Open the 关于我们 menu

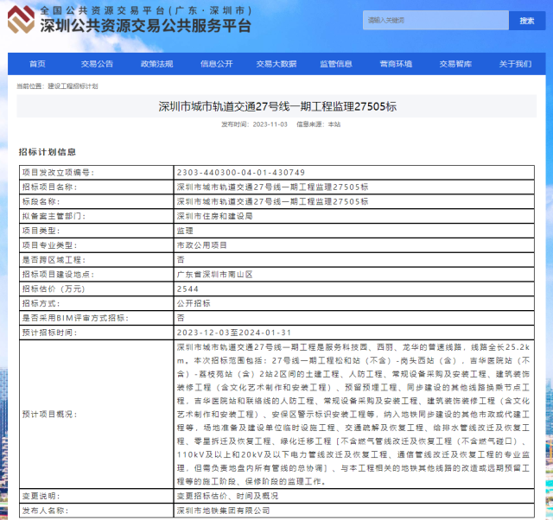pos(515,64)
